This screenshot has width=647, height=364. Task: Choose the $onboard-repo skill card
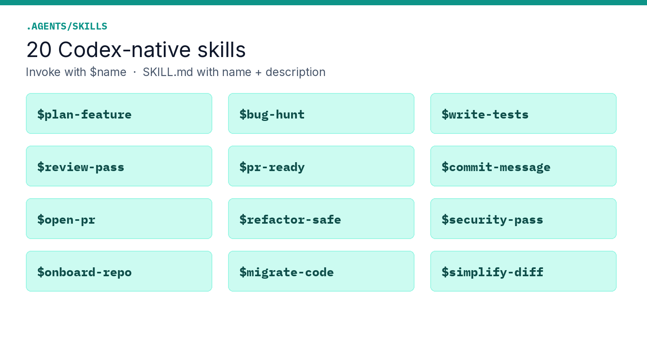pyautogui.click(x=119, y=271)
